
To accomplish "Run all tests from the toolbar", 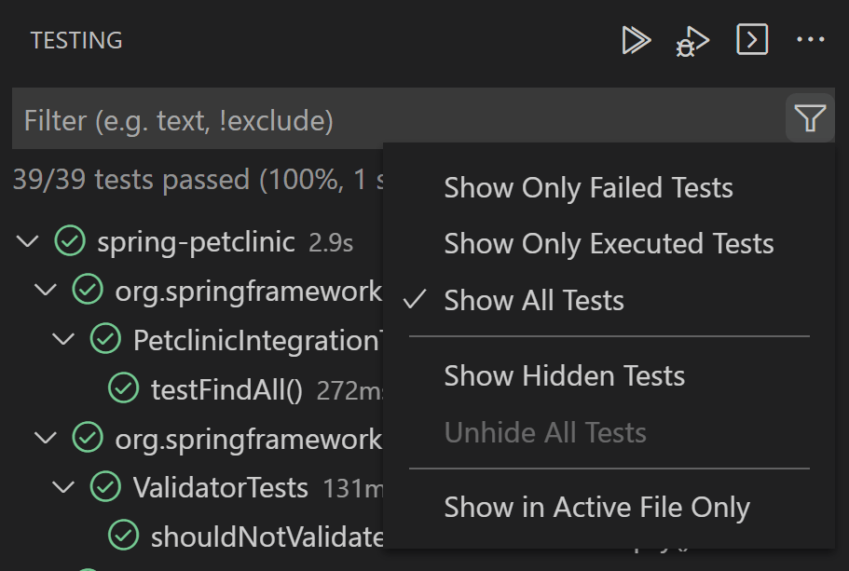I will coord(637,40).
